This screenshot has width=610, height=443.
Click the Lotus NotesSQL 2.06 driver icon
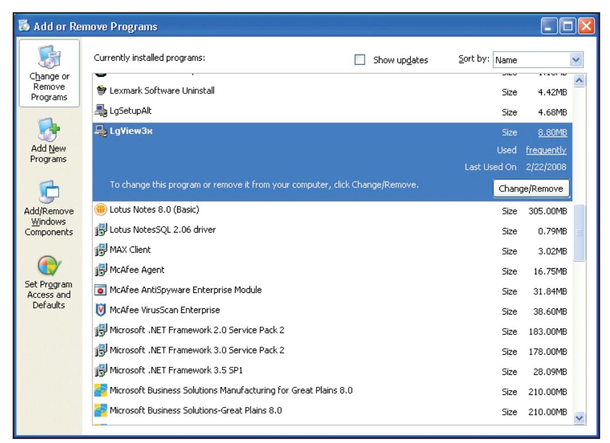click(x=101, y=229)
